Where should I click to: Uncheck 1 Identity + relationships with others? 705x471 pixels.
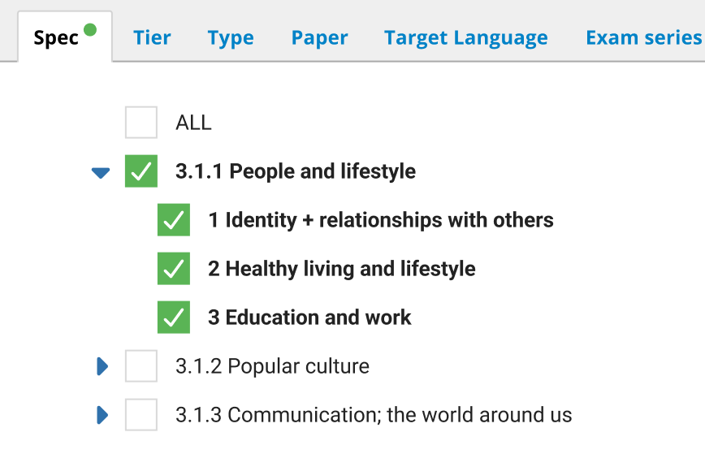tap(173, 220)
